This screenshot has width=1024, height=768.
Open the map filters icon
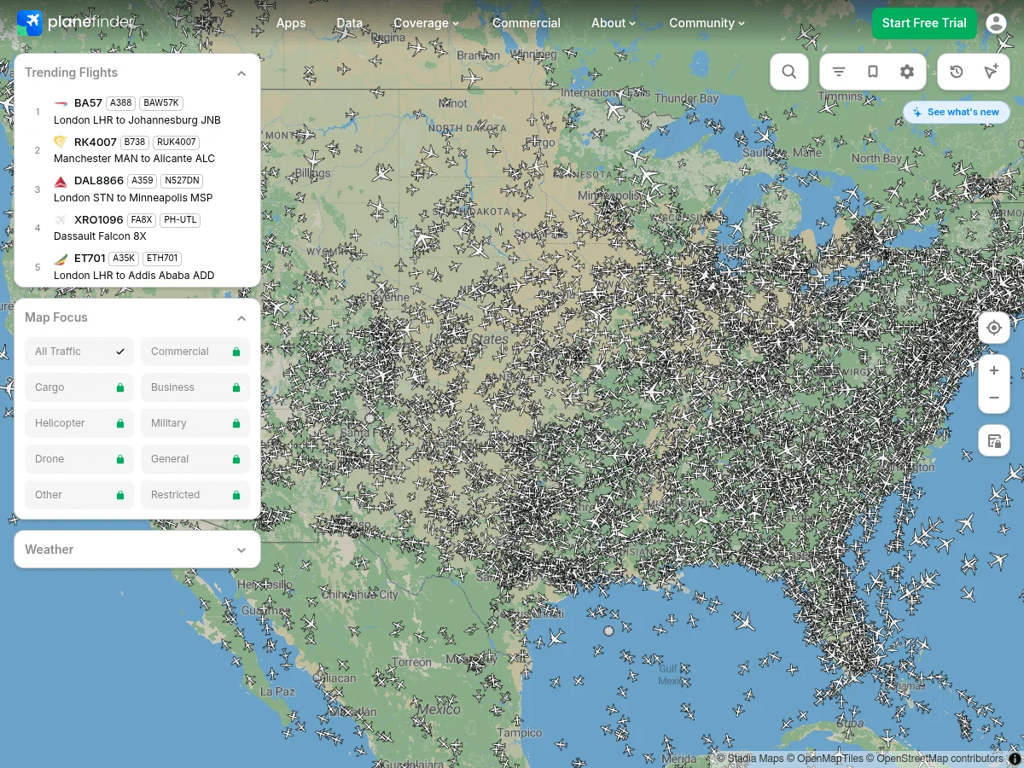(x=839, y=72)
